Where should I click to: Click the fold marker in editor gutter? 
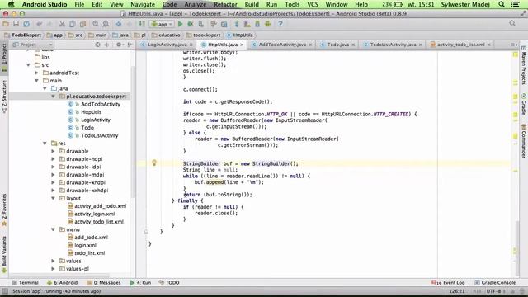[x=146, y=232]
